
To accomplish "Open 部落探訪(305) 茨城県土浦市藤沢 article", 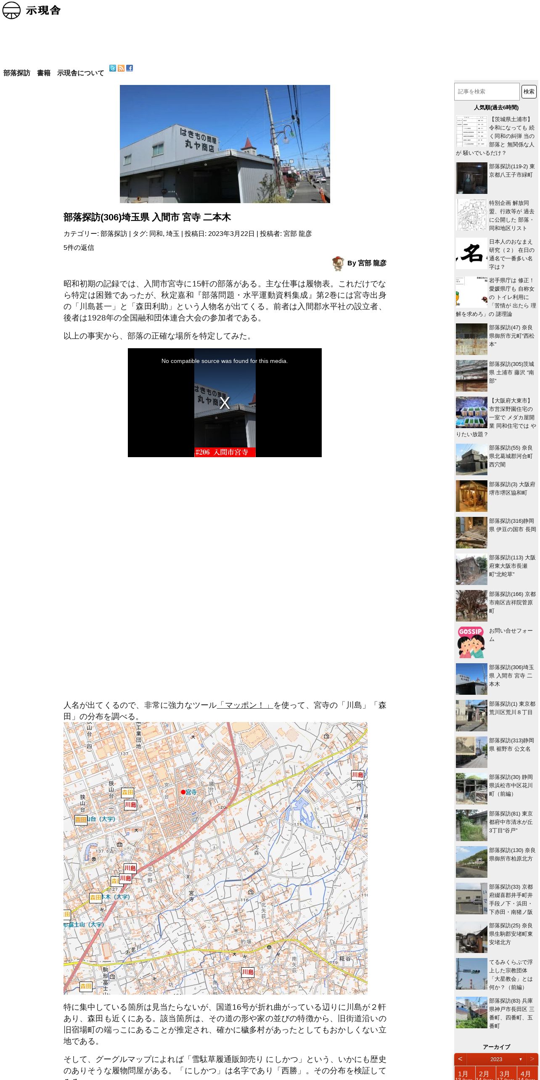I will tap(496, 376).
